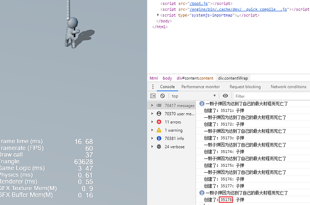Select log line '创建了: 35173: 子弹'
This screenshot has width=310, height=205.
253,138
